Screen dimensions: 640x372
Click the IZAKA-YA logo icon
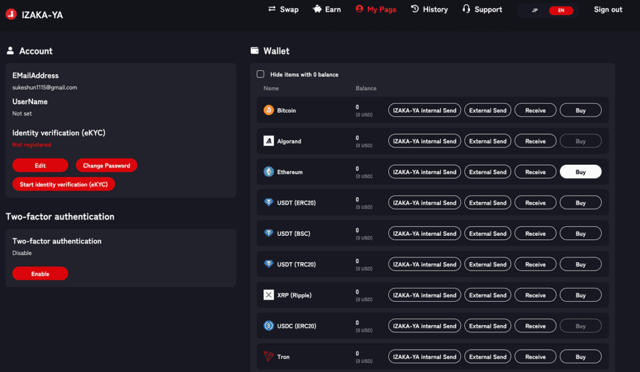pos(11,14)
